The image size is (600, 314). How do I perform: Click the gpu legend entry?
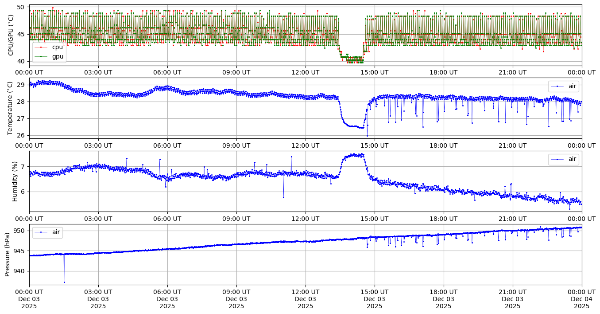58,56
